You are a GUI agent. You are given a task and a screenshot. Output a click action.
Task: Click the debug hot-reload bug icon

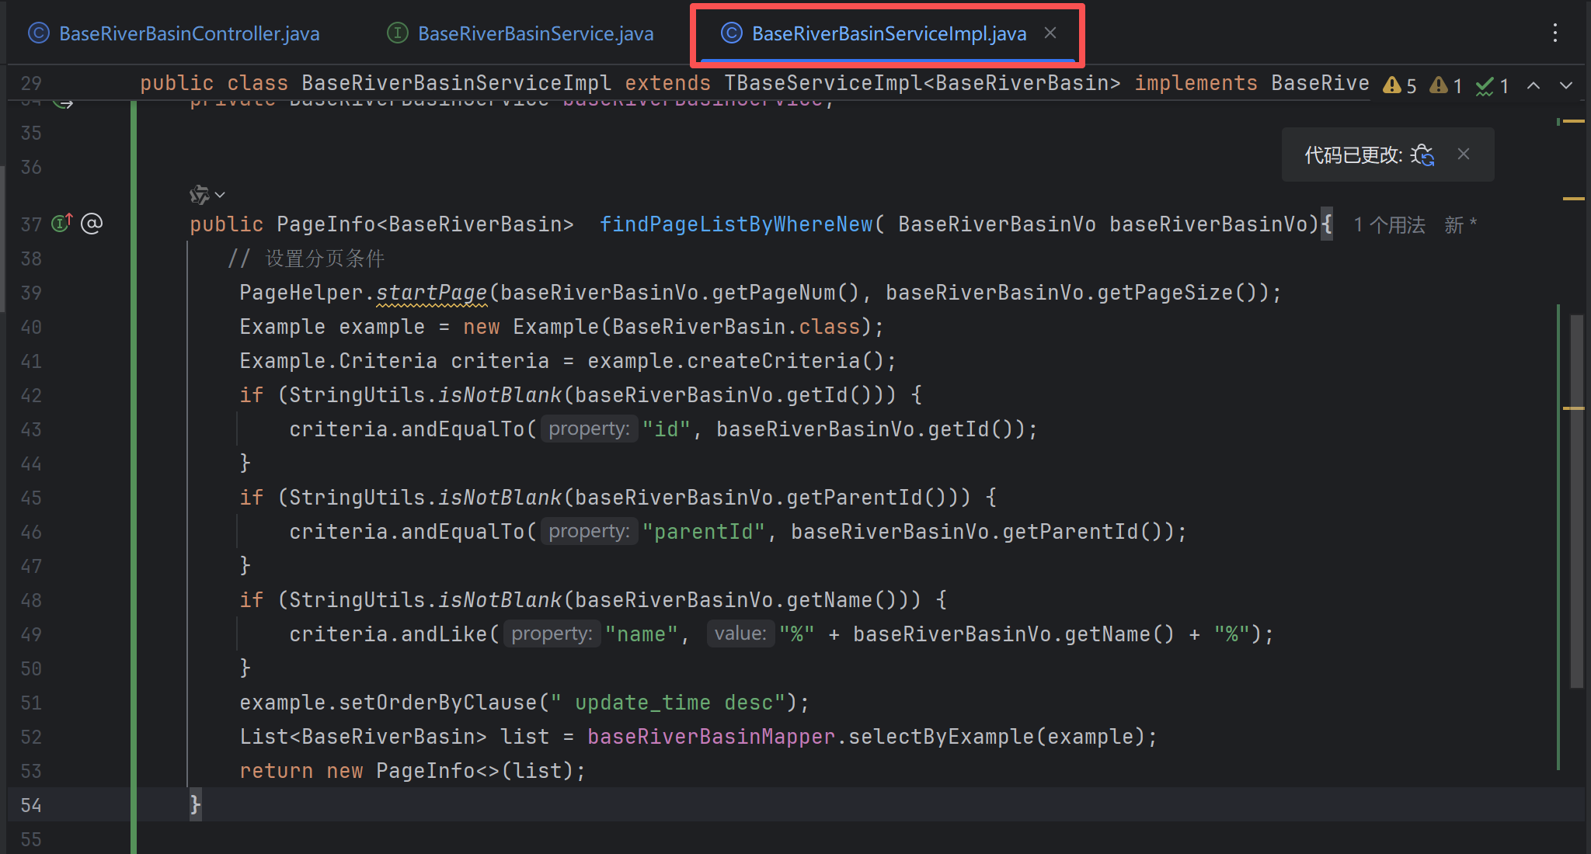click(1422, 155)
